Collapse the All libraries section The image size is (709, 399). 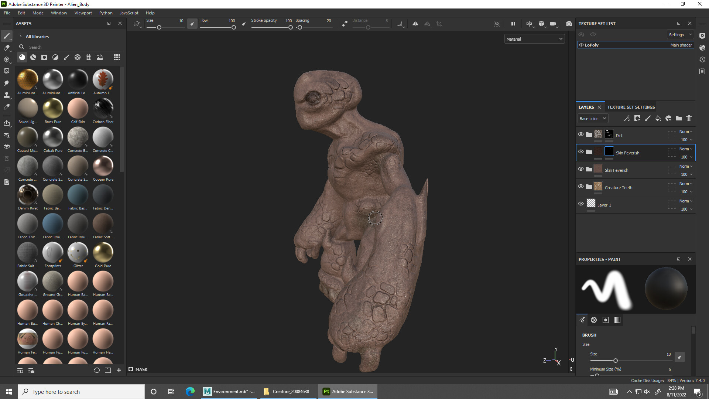[20, 36]
